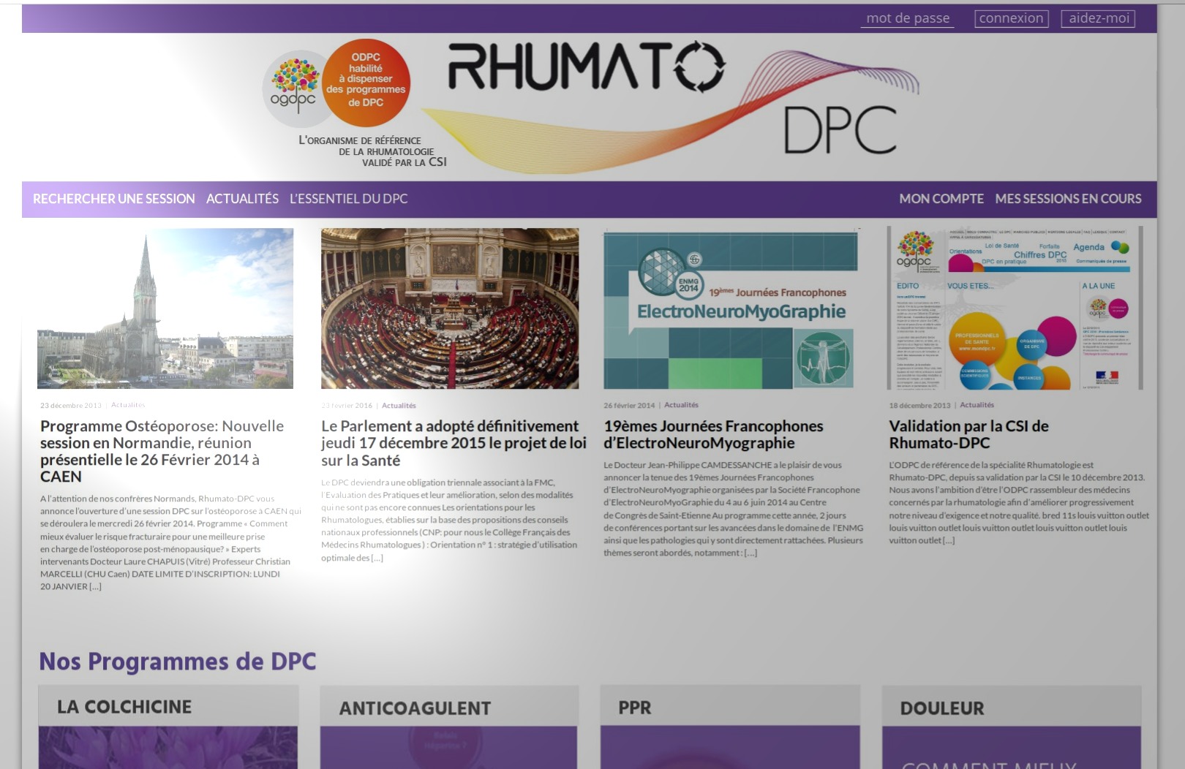Open the OGDPC website screenshot thumbnail

pos(1015,308)
